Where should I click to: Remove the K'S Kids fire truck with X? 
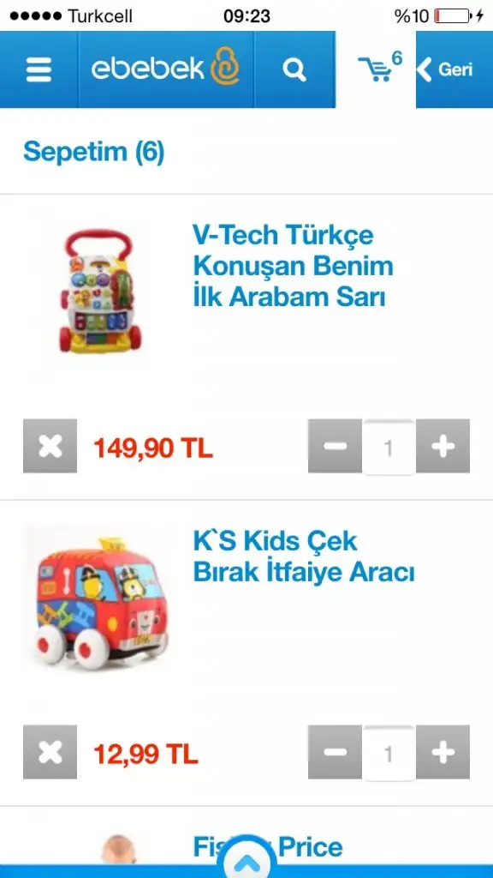click(x=50, y=752)
